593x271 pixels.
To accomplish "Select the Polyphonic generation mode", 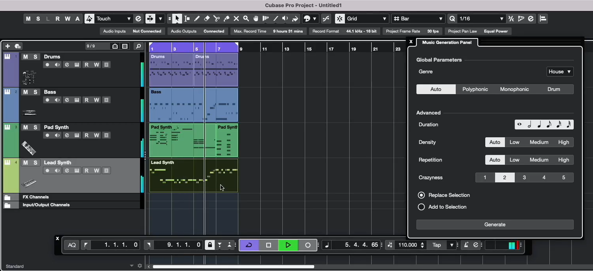I will tap(475, 89).
